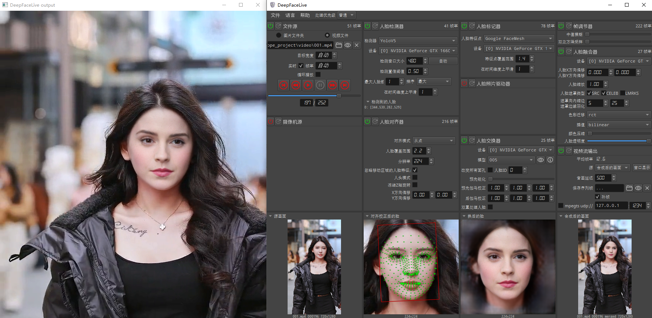Image resolution: width=652 pixels, height=318 pixels.
Task: Enable the 循环播放 loop playback checkbox
Action: tap(318, 74)
